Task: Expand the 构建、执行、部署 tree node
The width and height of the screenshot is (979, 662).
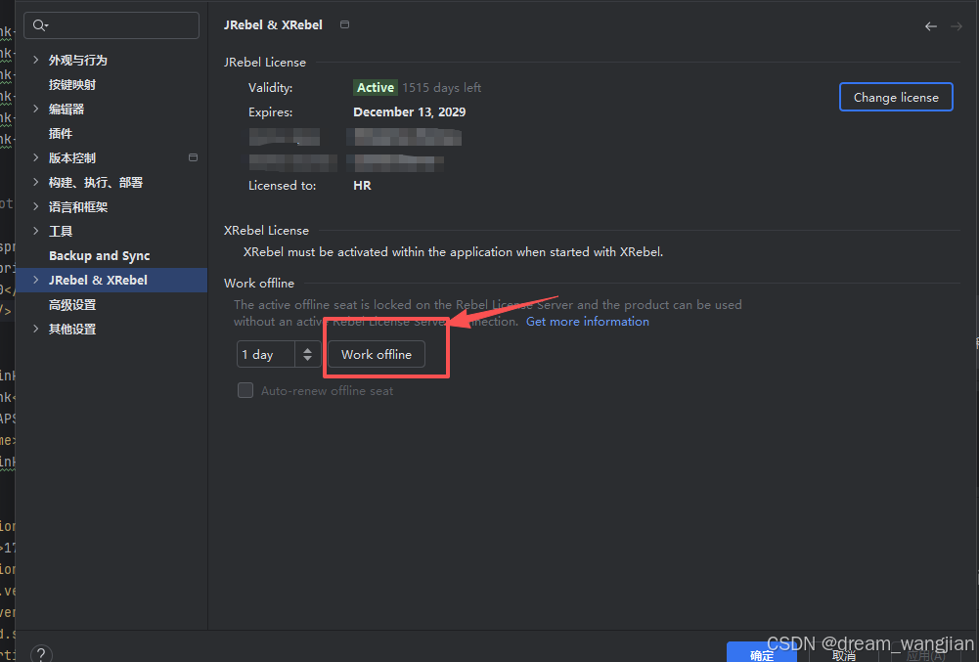Action: point(35,182)
